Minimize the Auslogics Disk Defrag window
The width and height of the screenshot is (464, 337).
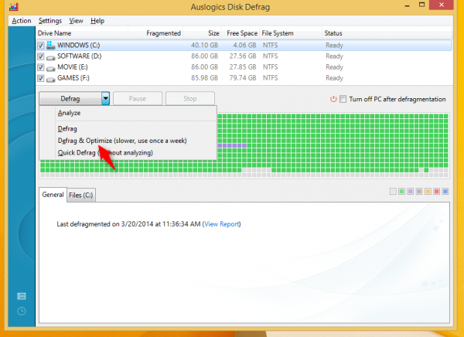point(408,5)
